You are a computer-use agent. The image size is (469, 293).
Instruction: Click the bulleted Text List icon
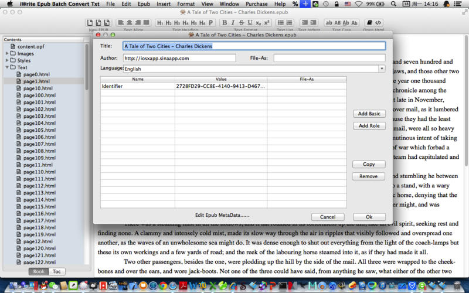(x=281, y=23)
